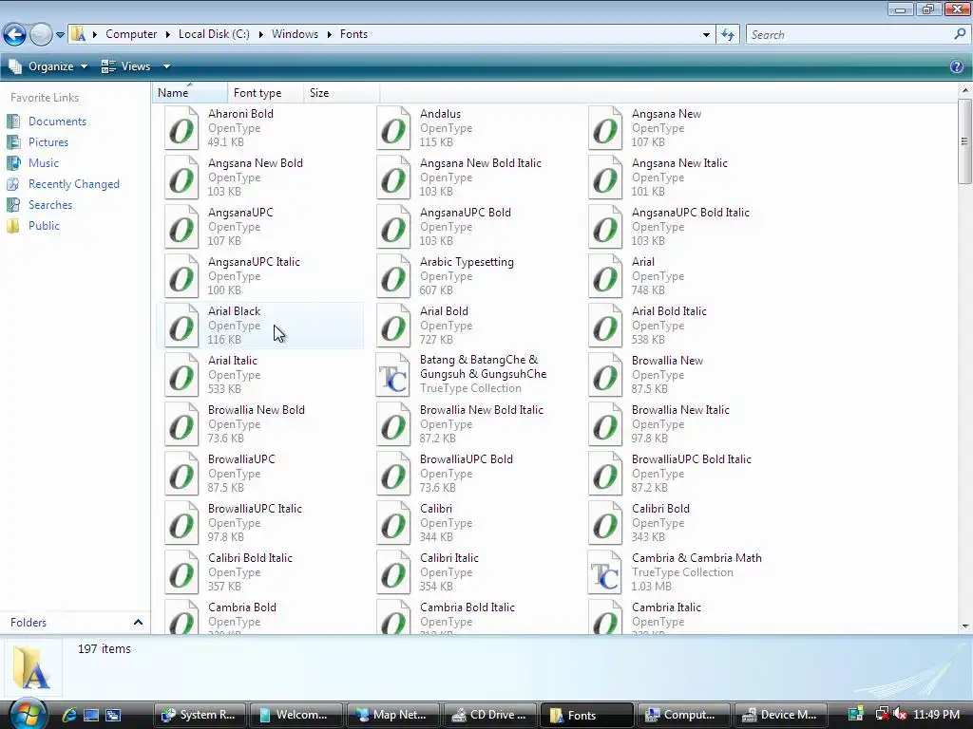Click the Show Desktop quick launch icon
973x729 pixels.
point(91,715)
